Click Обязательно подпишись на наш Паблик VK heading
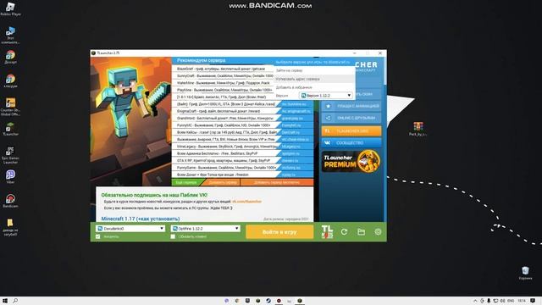 point(154,195)
